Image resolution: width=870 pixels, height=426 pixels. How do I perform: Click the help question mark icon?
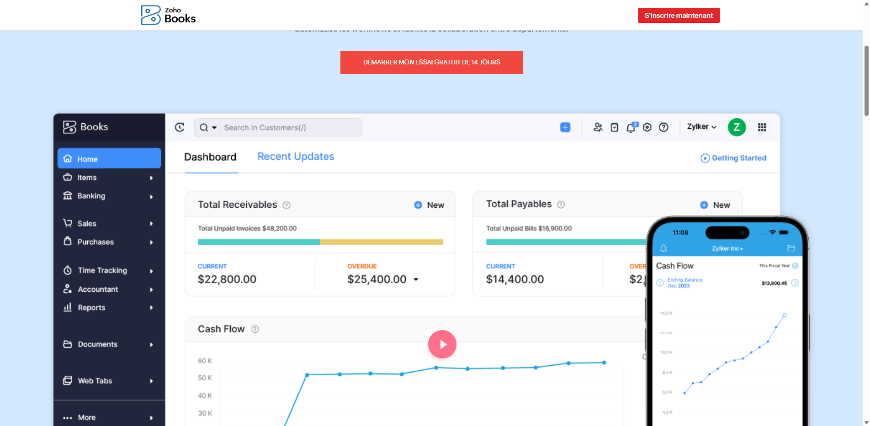tap(663, 127)
